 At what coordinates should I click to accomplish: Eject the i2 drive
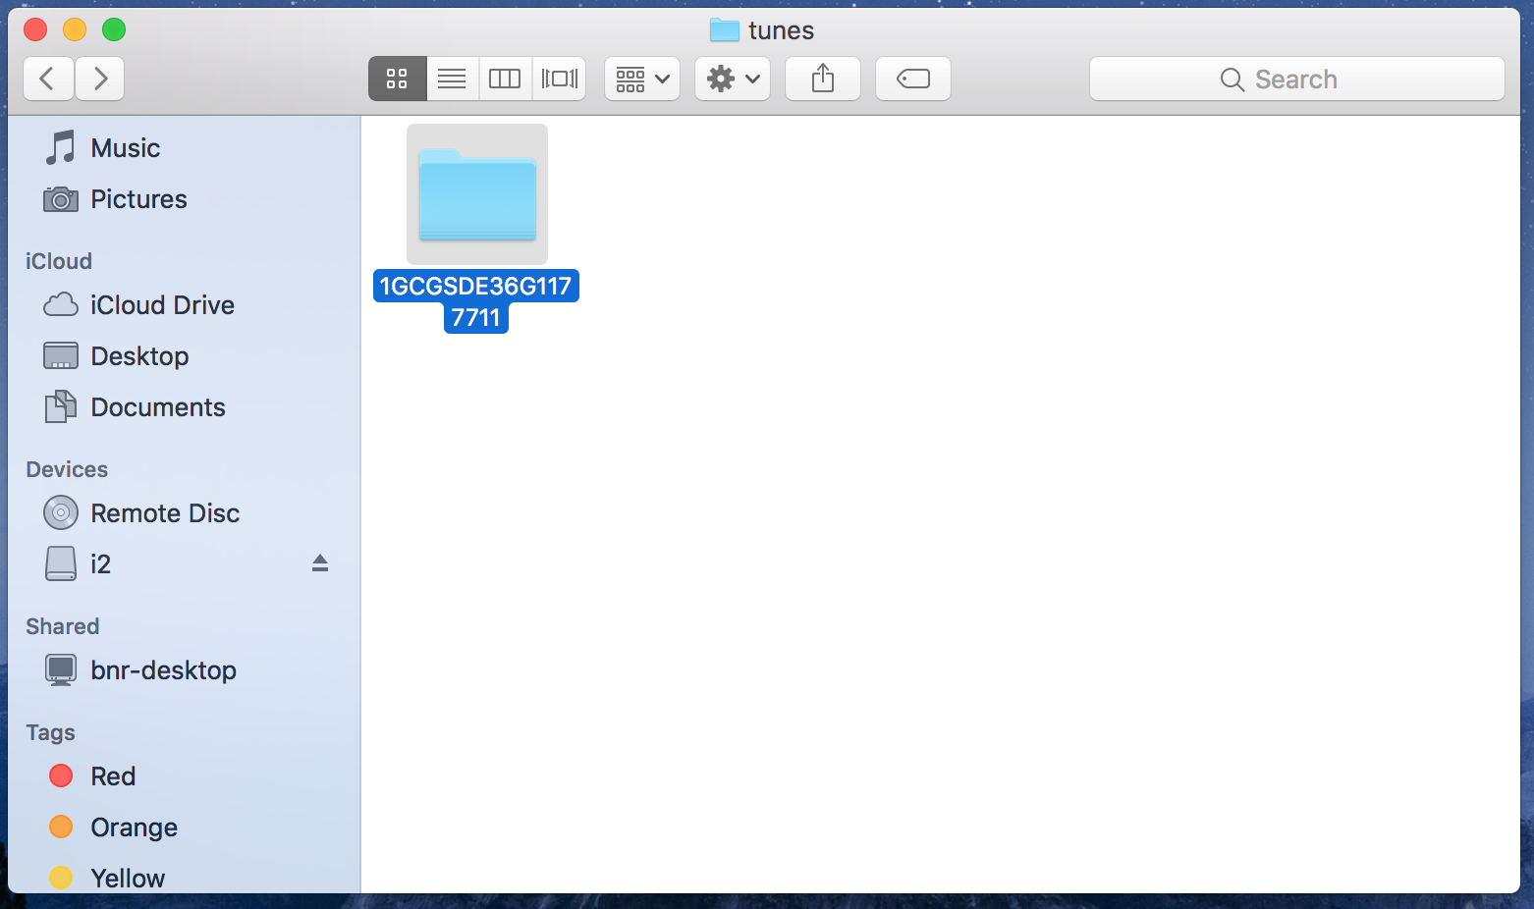coord(320,562)
